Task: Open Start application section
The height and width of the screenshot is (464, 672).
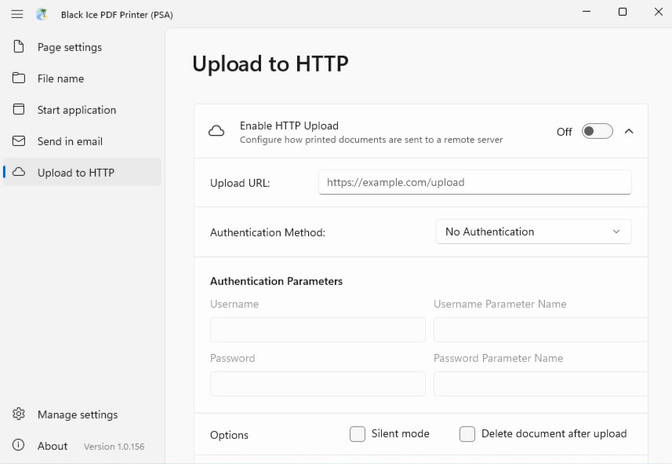Action: pos(82,109)
